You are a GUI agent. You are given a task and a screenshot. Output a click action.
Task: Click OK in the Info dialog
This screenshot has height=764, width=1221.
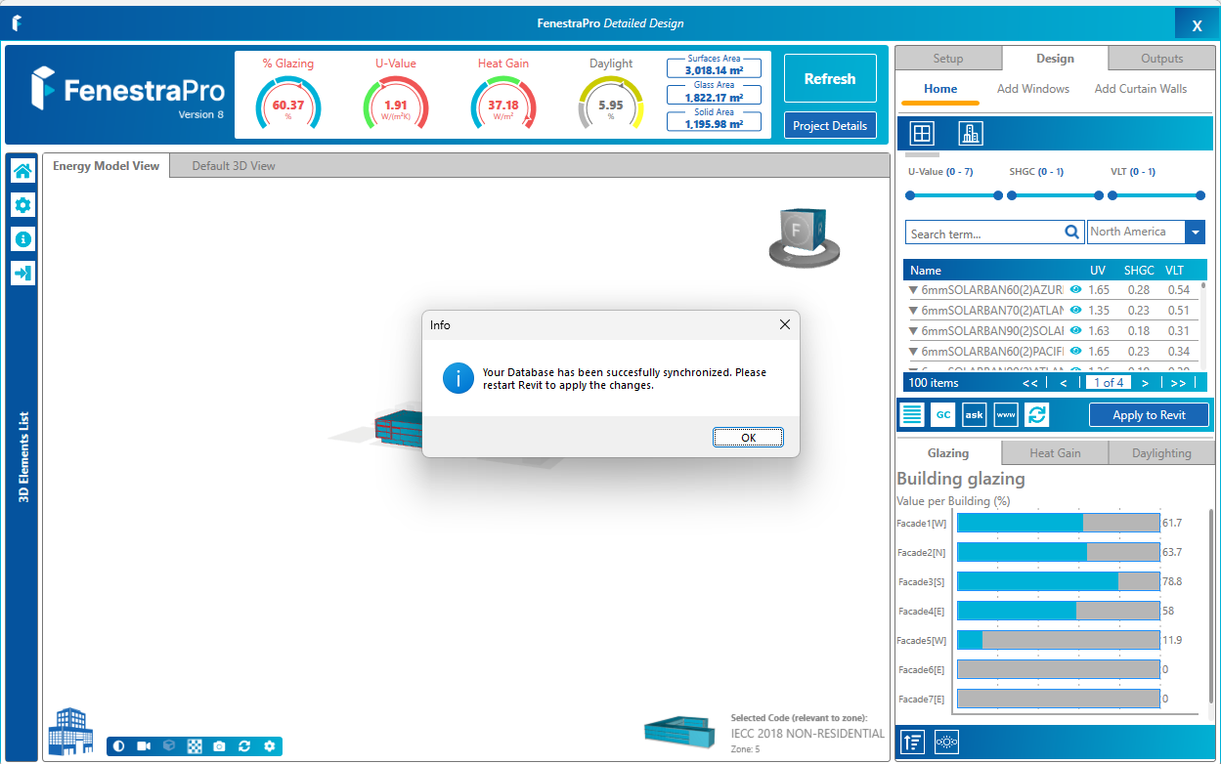748,438
